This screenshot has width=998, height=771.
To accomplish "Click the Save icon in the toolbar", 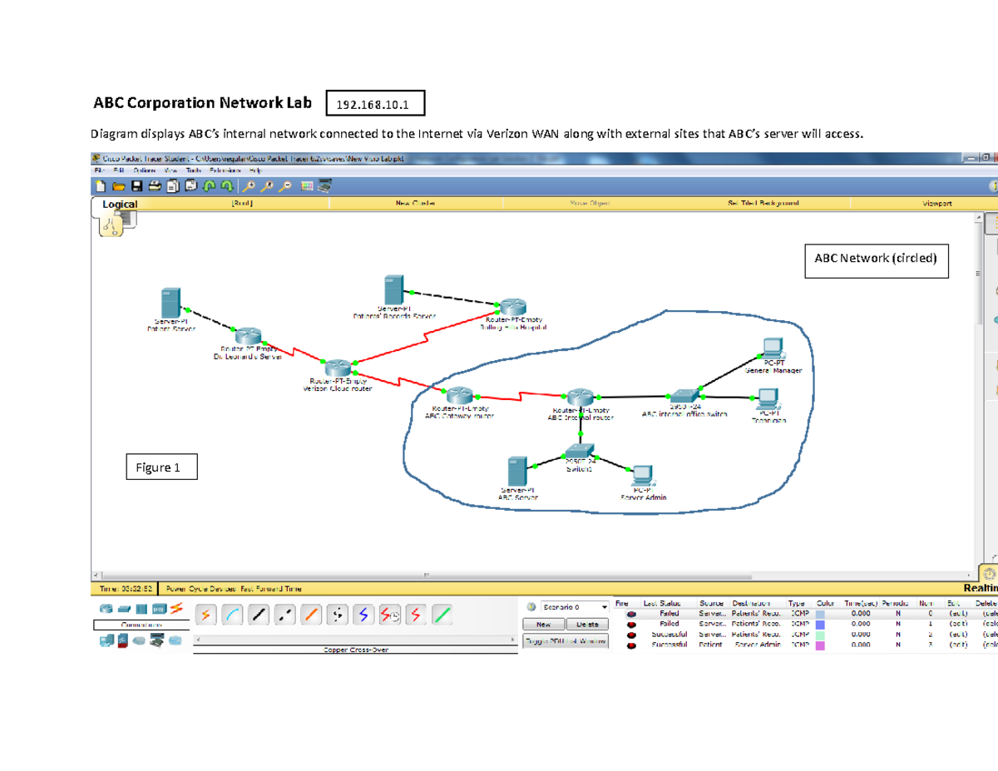I will pos(136,186).
